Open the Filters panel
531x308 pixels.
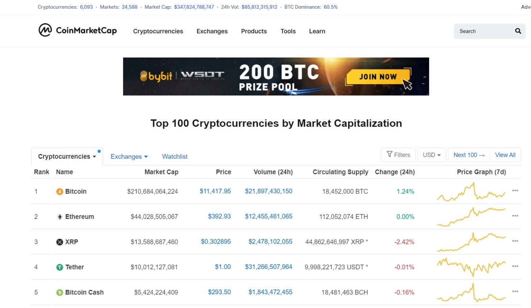click(x=398, y=155)
